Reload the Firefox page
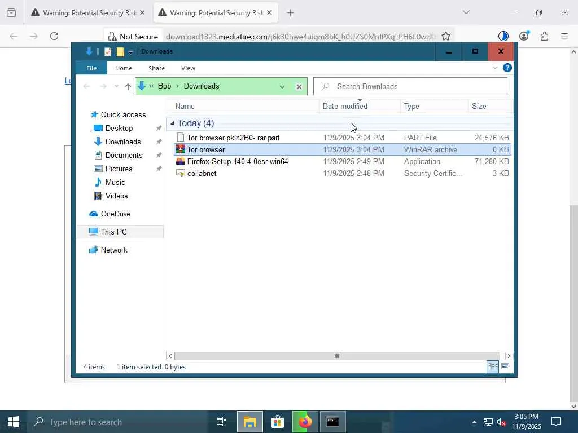Image resolution: width=578 pixels, height=433 pixels. (54, 36)
